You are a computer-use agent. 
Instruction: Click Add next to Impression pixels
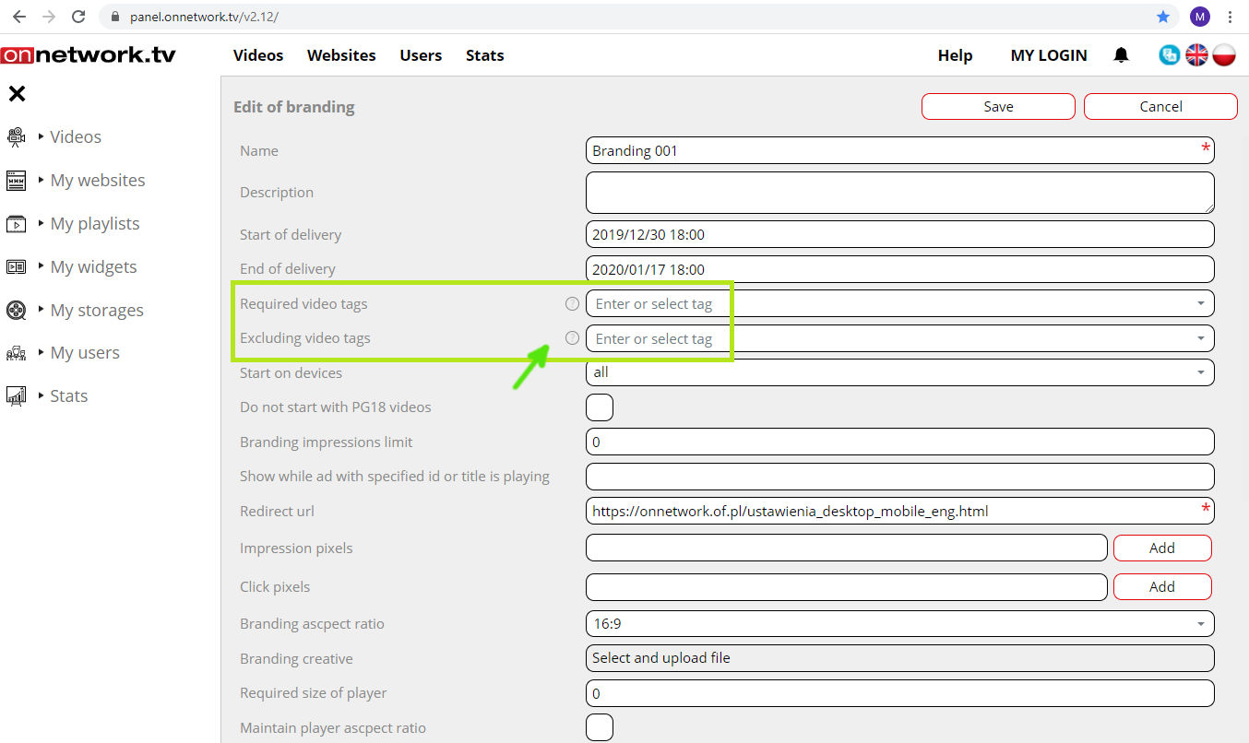coord(1161,548)
